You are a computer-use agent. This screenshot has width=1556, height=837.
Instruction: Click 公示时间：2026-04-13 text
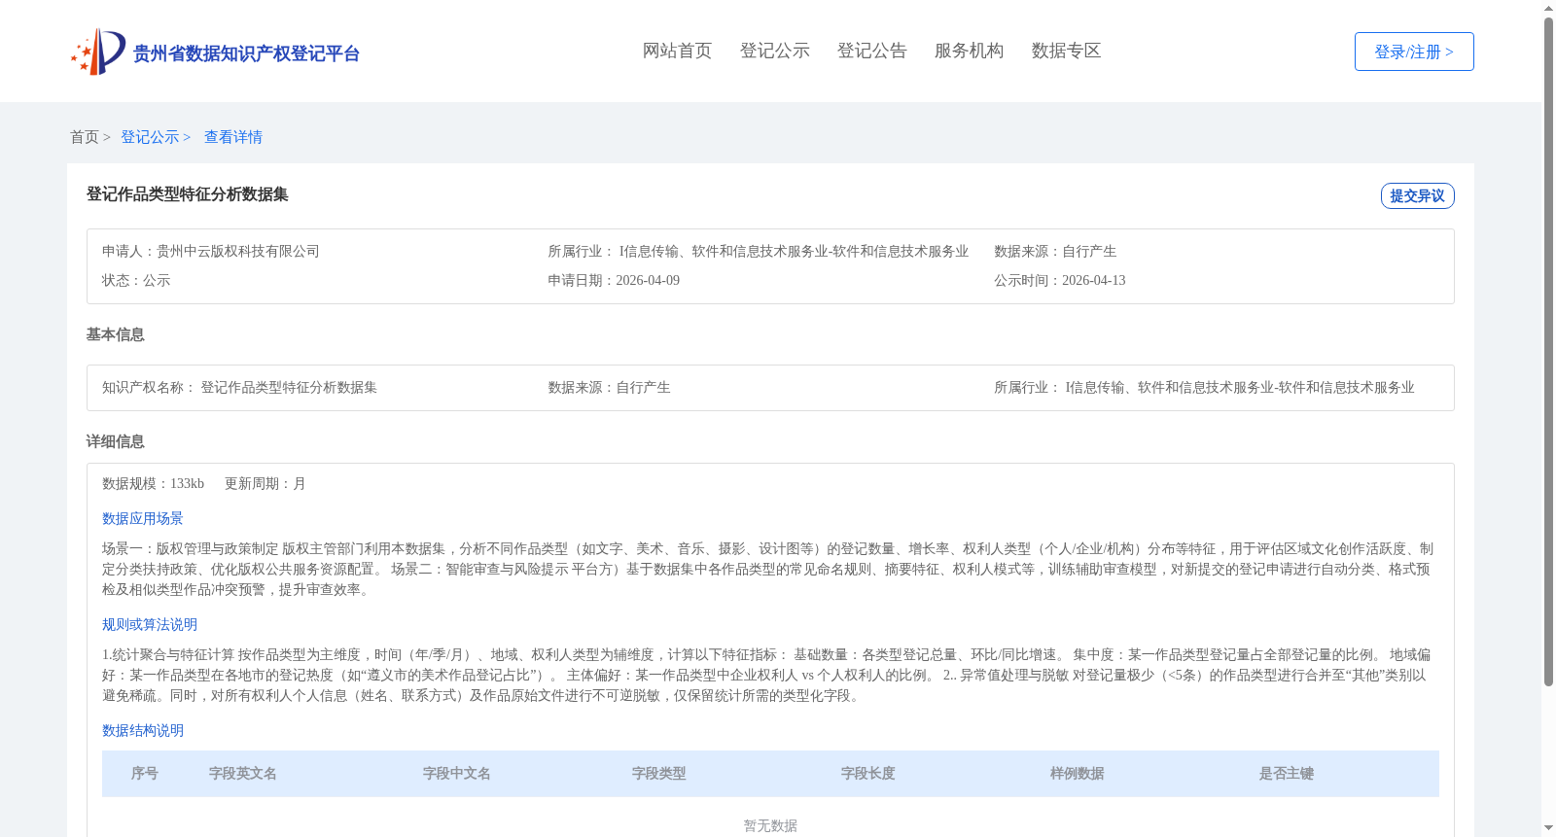1060,280
